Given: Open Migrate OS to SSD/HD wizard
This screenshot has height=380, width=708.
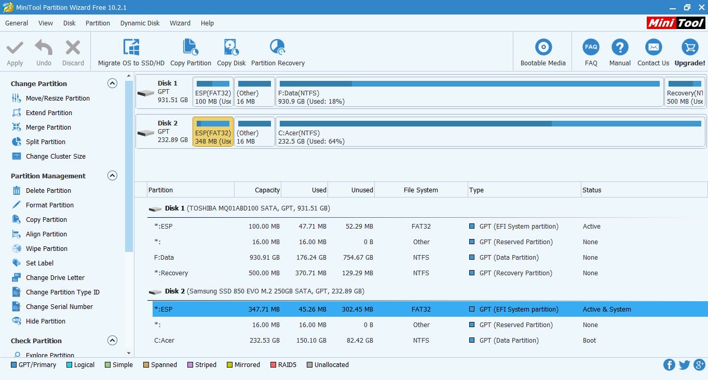Looking at the screenshot, I should [x=131, y=52].
